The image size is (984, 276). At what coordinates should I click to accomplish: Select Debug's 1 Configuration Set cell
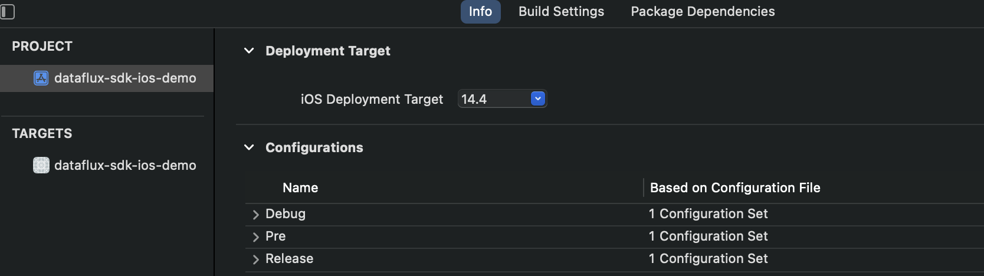click(x=709, y=213)
